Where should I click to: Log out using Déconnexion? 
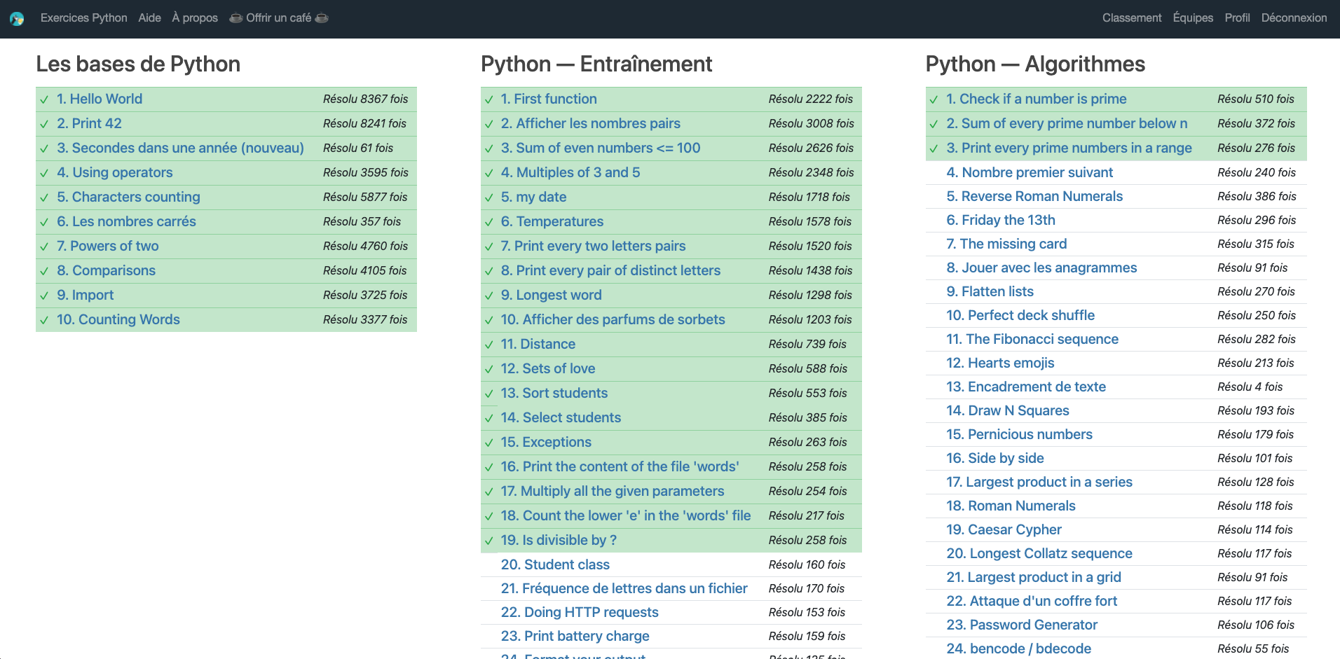coord(1294,18)
